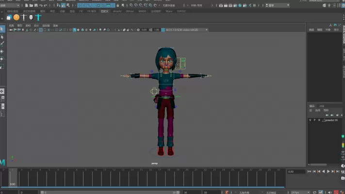Click the cyan T-pose figure shelf icon
This screenshot has height=194, width=345.
(x=38, y=17)
